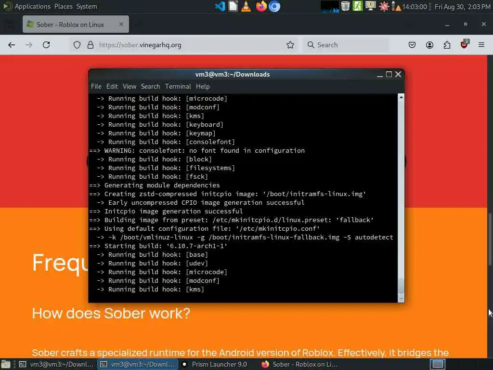Open the trash can applet
The height and width of the screenshot is (370, 493).
pyautogui.click(x=345, y=6)
